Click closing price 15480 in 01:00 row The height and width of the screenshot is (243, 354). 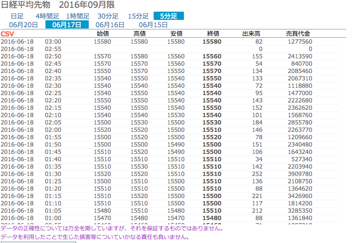point(212,218)
